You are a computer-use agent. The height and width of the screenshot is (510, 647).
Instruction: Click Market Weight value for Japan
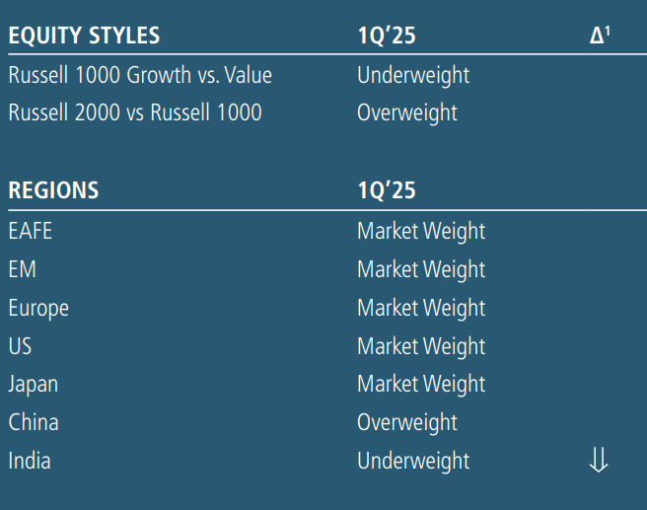coord(421,384)
